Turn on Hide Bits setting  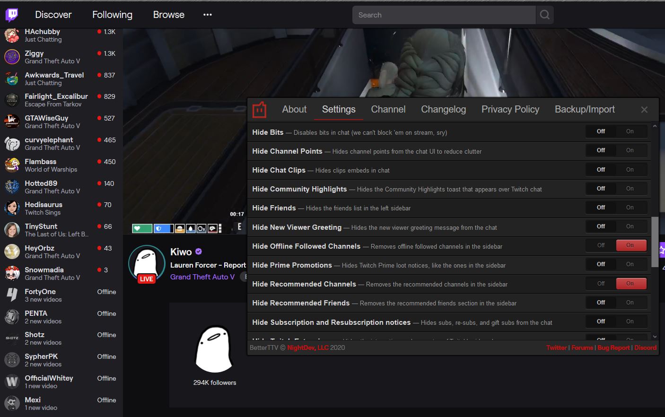[x=630, y=131]
